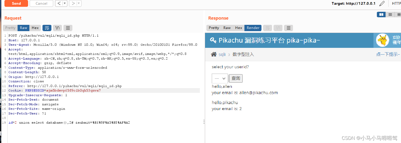Click disabled word wrap icon in Response panel
The width and height of the screenshot is (401, 143).
click(268, 28)
